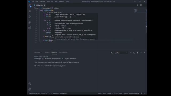
Task: Create a new terminal with plus icon
Action: coord(131,53)
